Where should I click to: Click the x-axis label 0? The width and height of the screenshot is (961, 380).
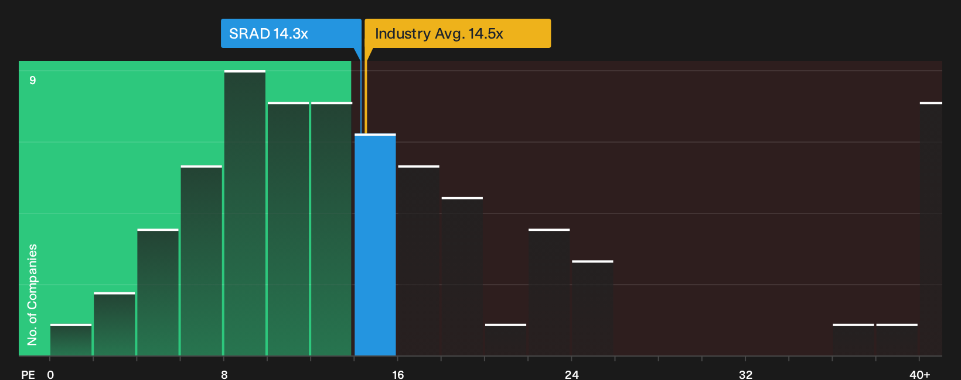[50, 374]
